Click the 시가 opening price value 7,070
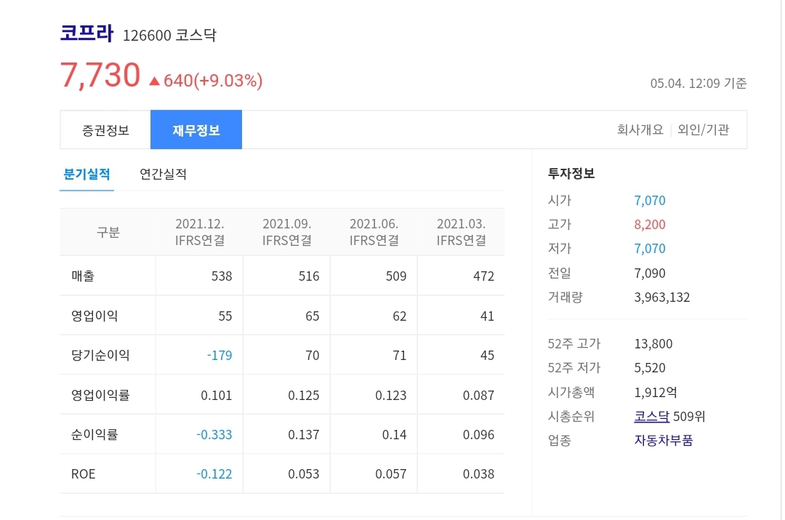 (x=653, y=200)
